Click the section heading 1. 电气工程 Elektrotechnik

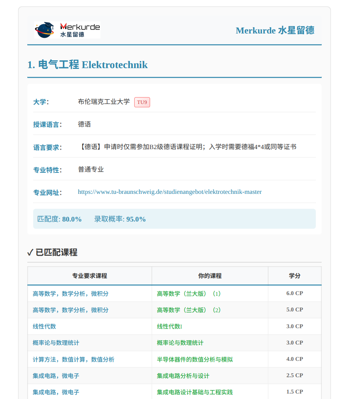pos(87,65)
